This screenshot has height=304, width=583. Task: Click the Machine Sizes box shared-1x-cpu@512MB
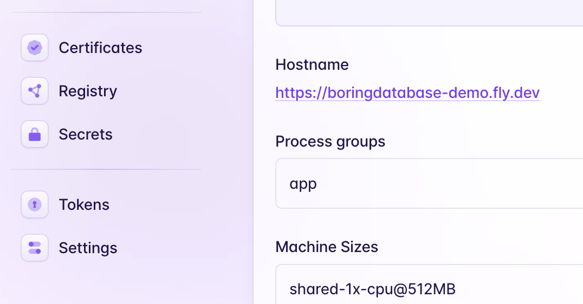click(429, 285)
